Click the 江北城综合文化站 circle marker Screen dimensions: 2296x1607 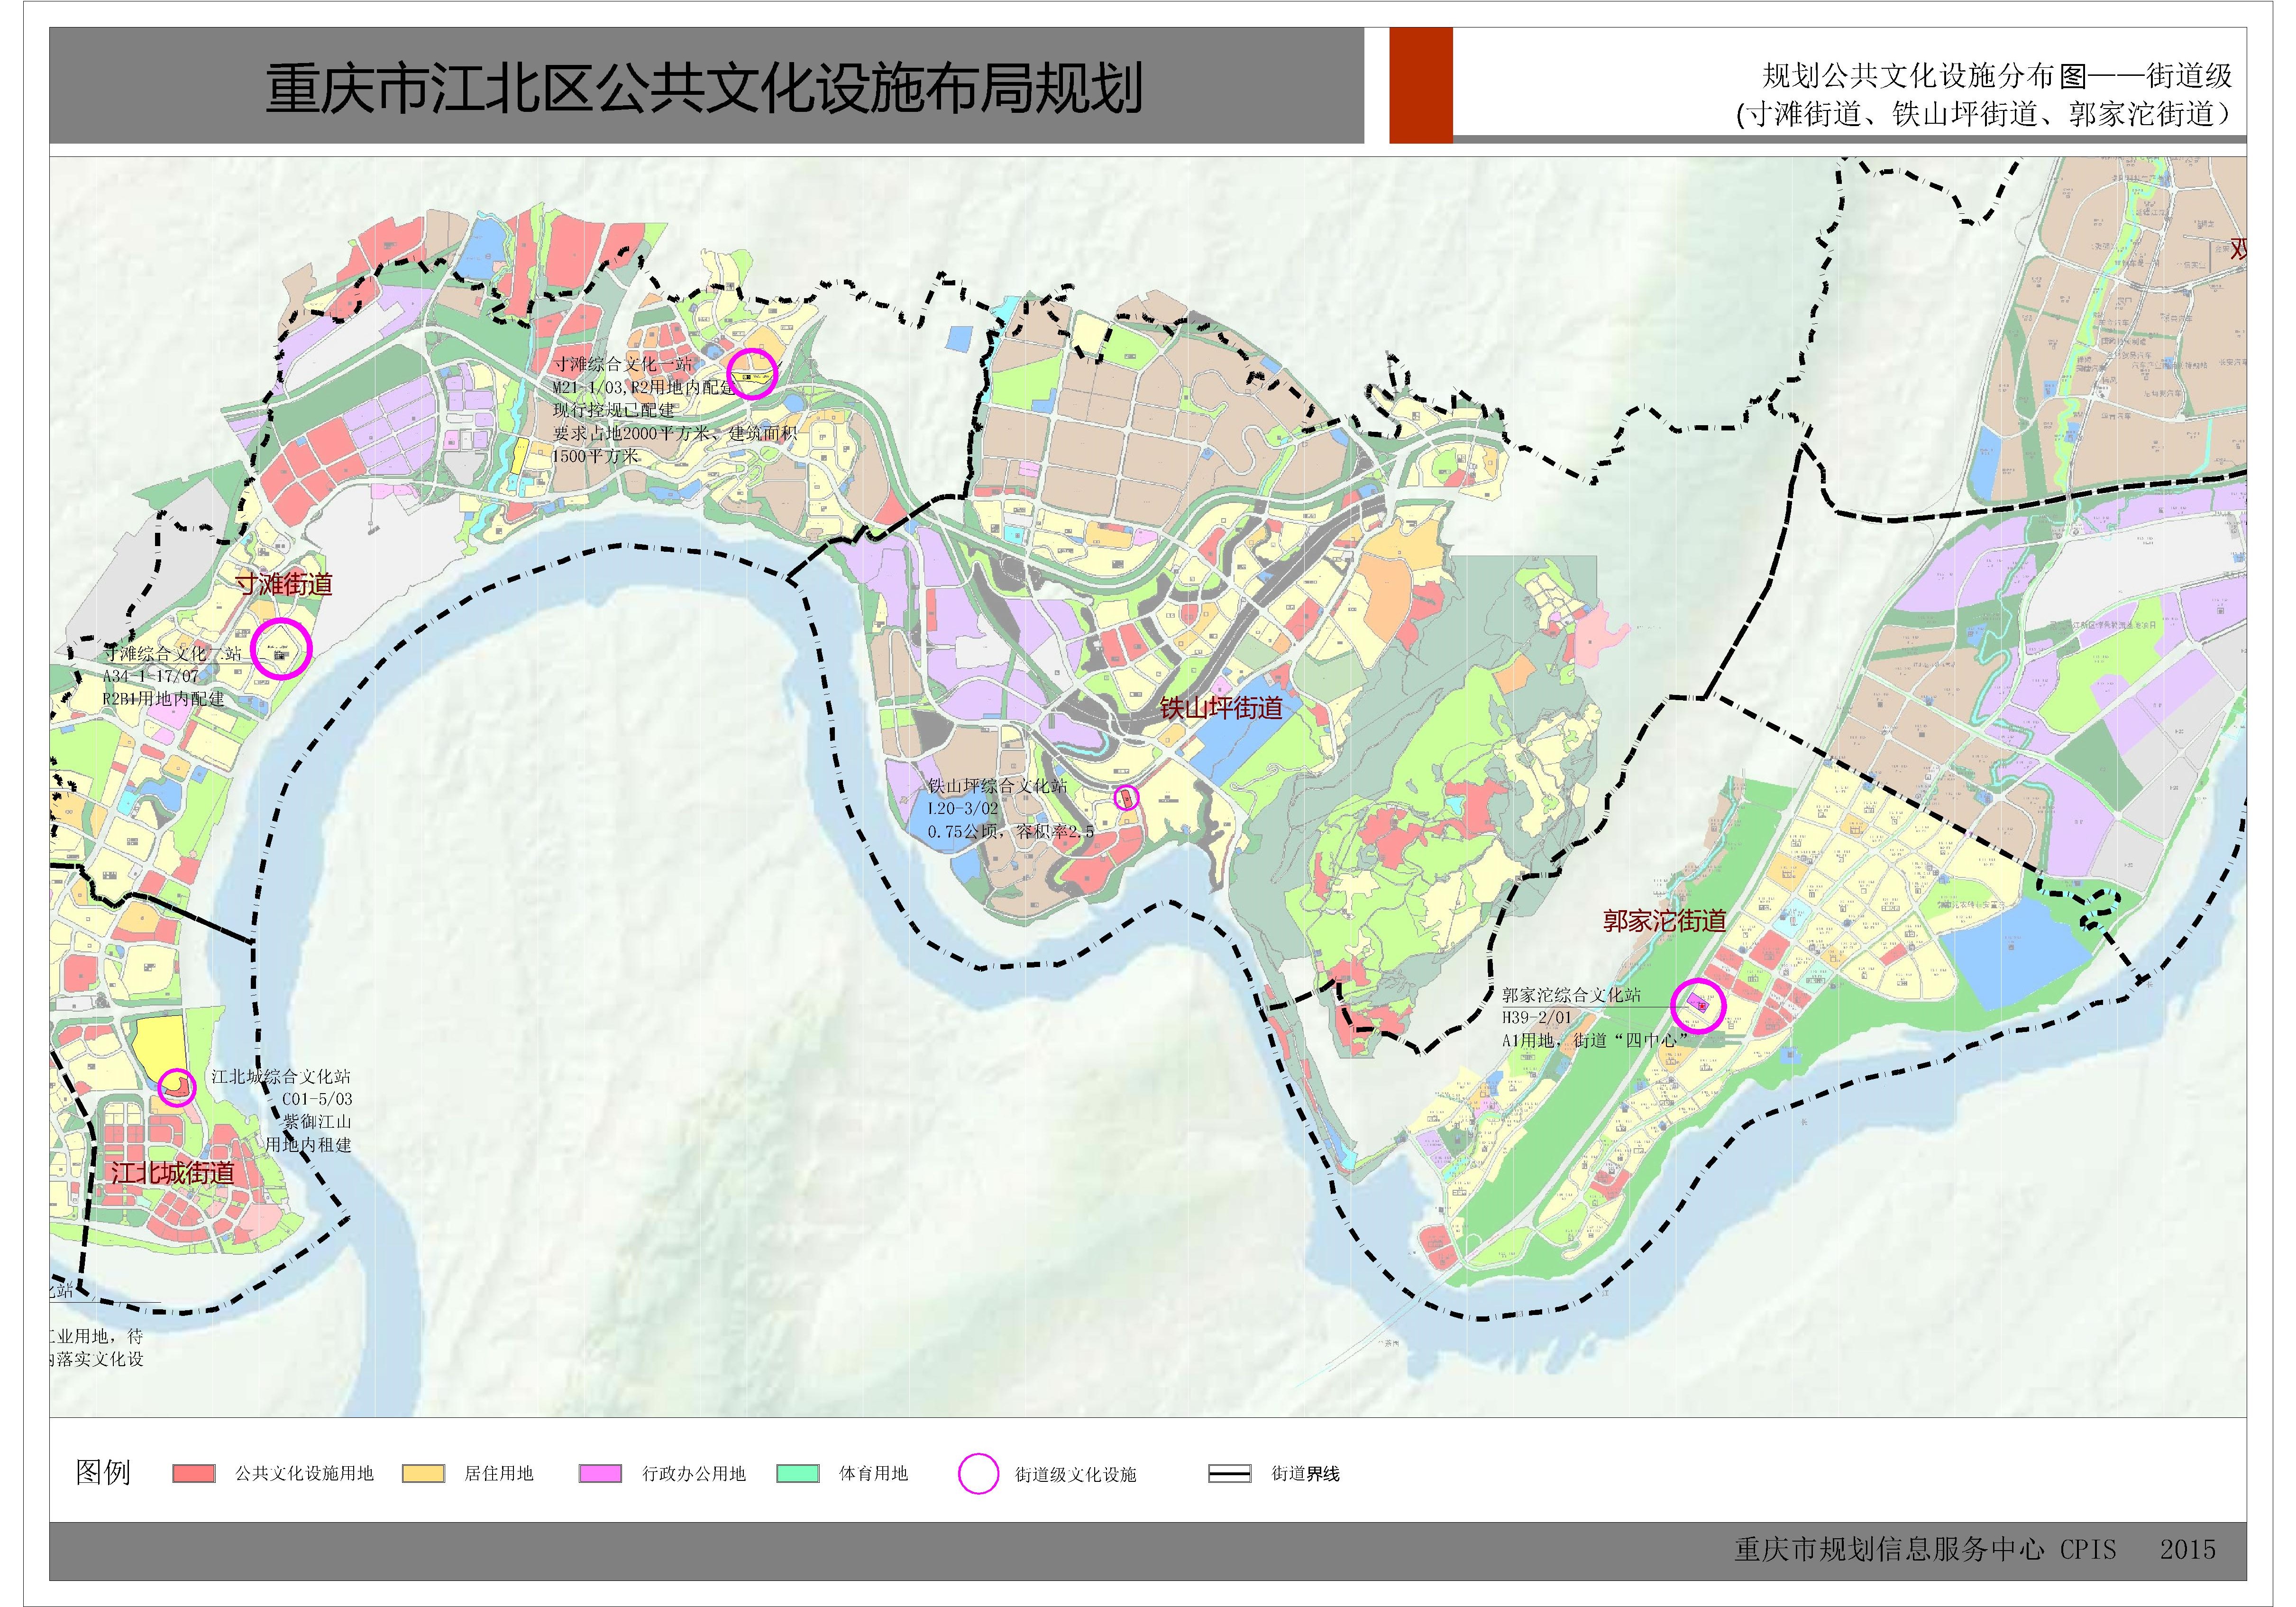pos(177,1087)
